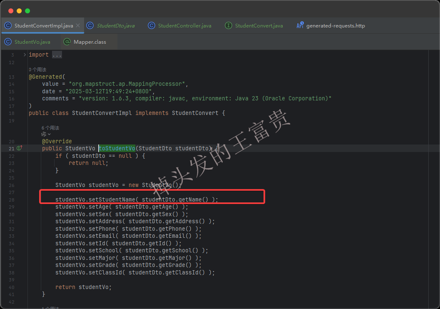Open the inlay hint dropdown above @Override

tap(46, 134)
